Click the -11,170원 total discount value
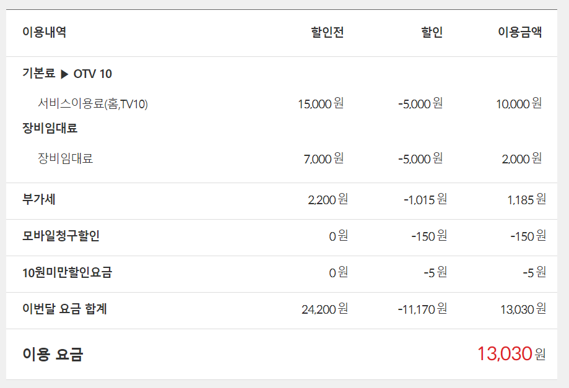This screenshot has height=388, width=569. click(x=422, y=309)
